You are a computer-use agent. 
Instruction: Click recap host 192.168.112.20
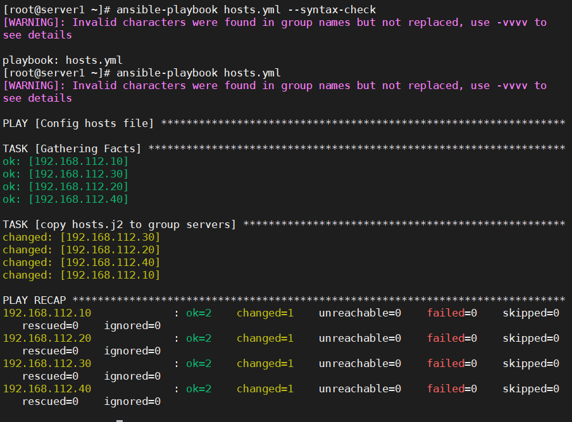(x=47, y=338)
